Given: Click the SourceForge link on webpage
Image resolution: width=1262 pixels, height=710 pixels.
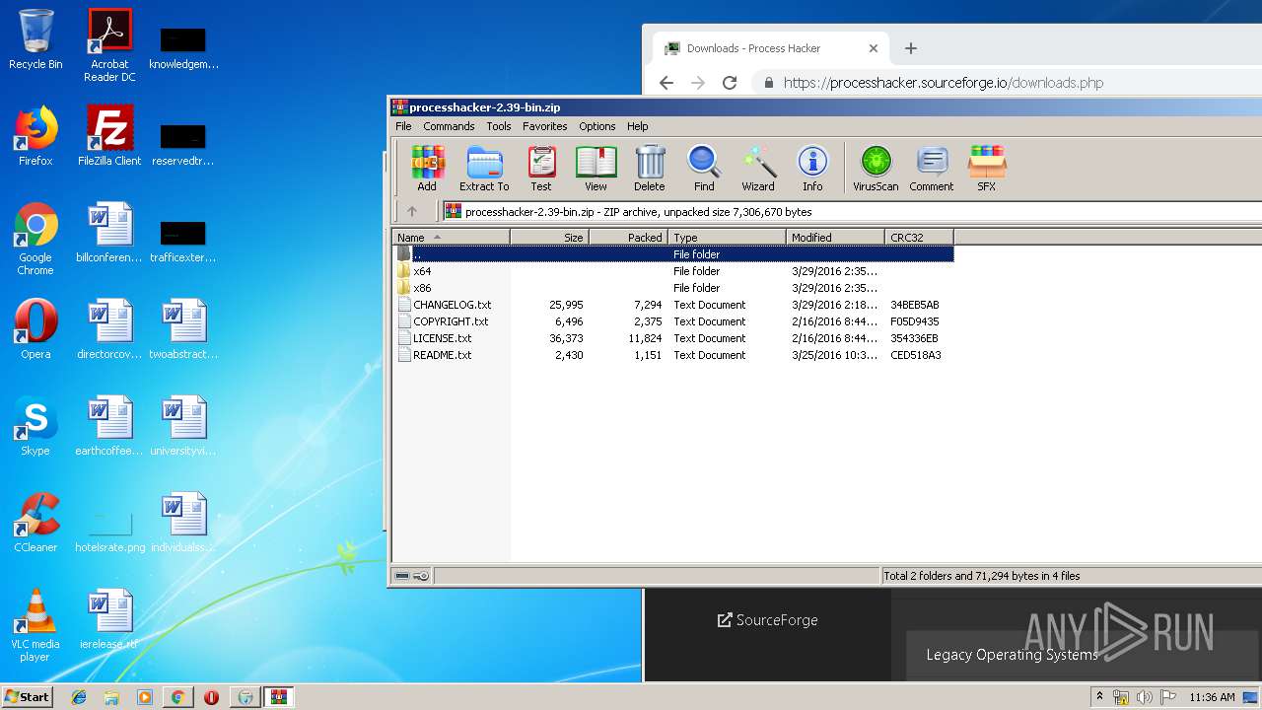Looking at the screenshot, I should pos(767,620).
